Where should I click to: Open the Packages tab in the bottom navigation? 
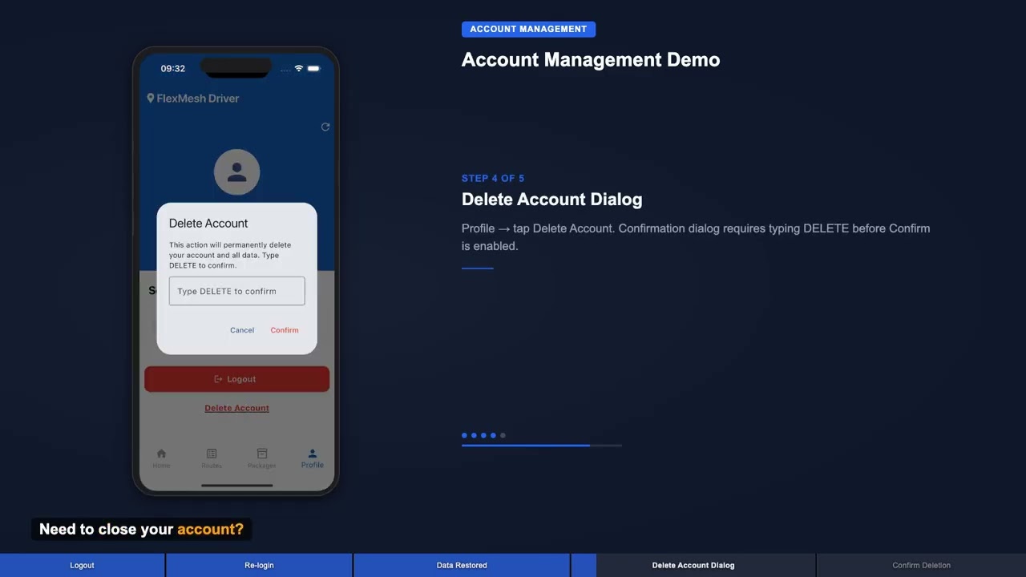[261, 458]
